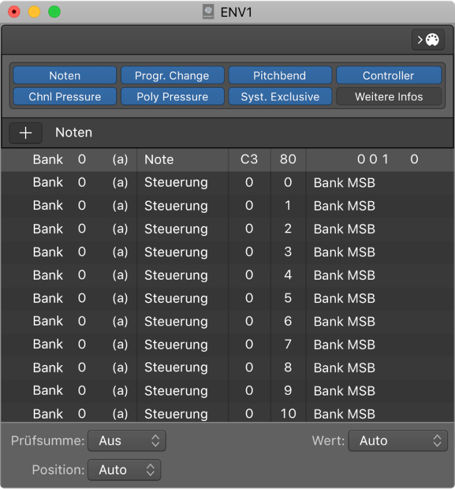Click the Steuerung row with value 0

176,183
